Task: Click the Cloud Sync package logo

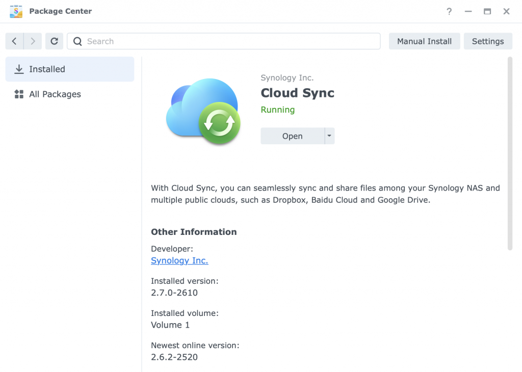Action: 203,111
